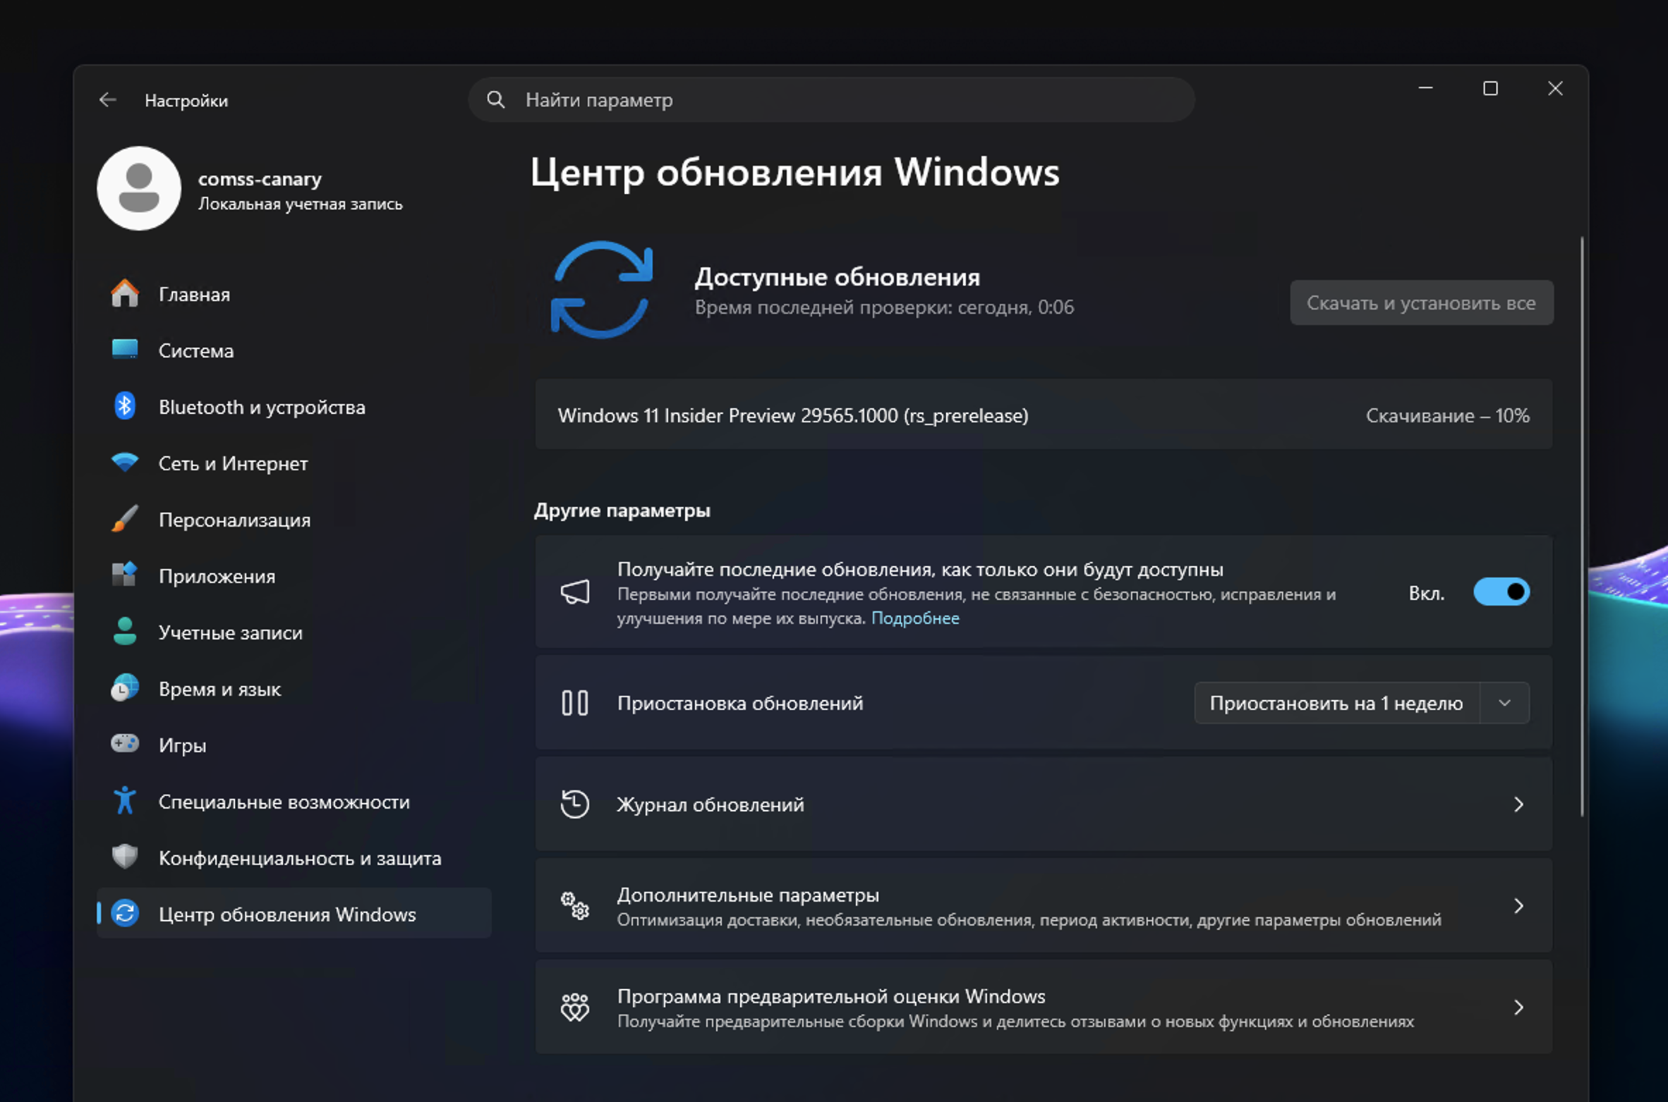Click Скачать и установить все
Image resolution: width=1668 pixels, height=1102 pixels.
(1421, 302)
